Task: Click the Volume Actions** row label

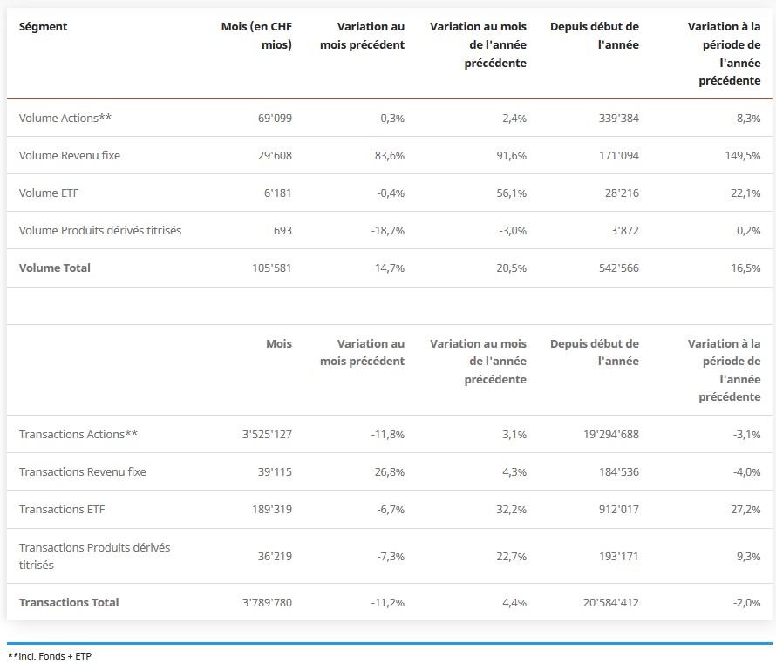Action: click(65, 118)
